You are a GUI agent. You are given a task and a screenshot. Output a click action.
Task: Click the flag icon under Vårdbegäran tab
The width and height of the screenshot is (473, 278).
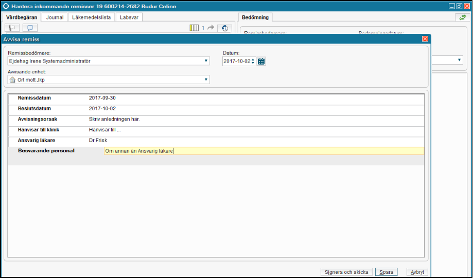(x=12, y=28)
